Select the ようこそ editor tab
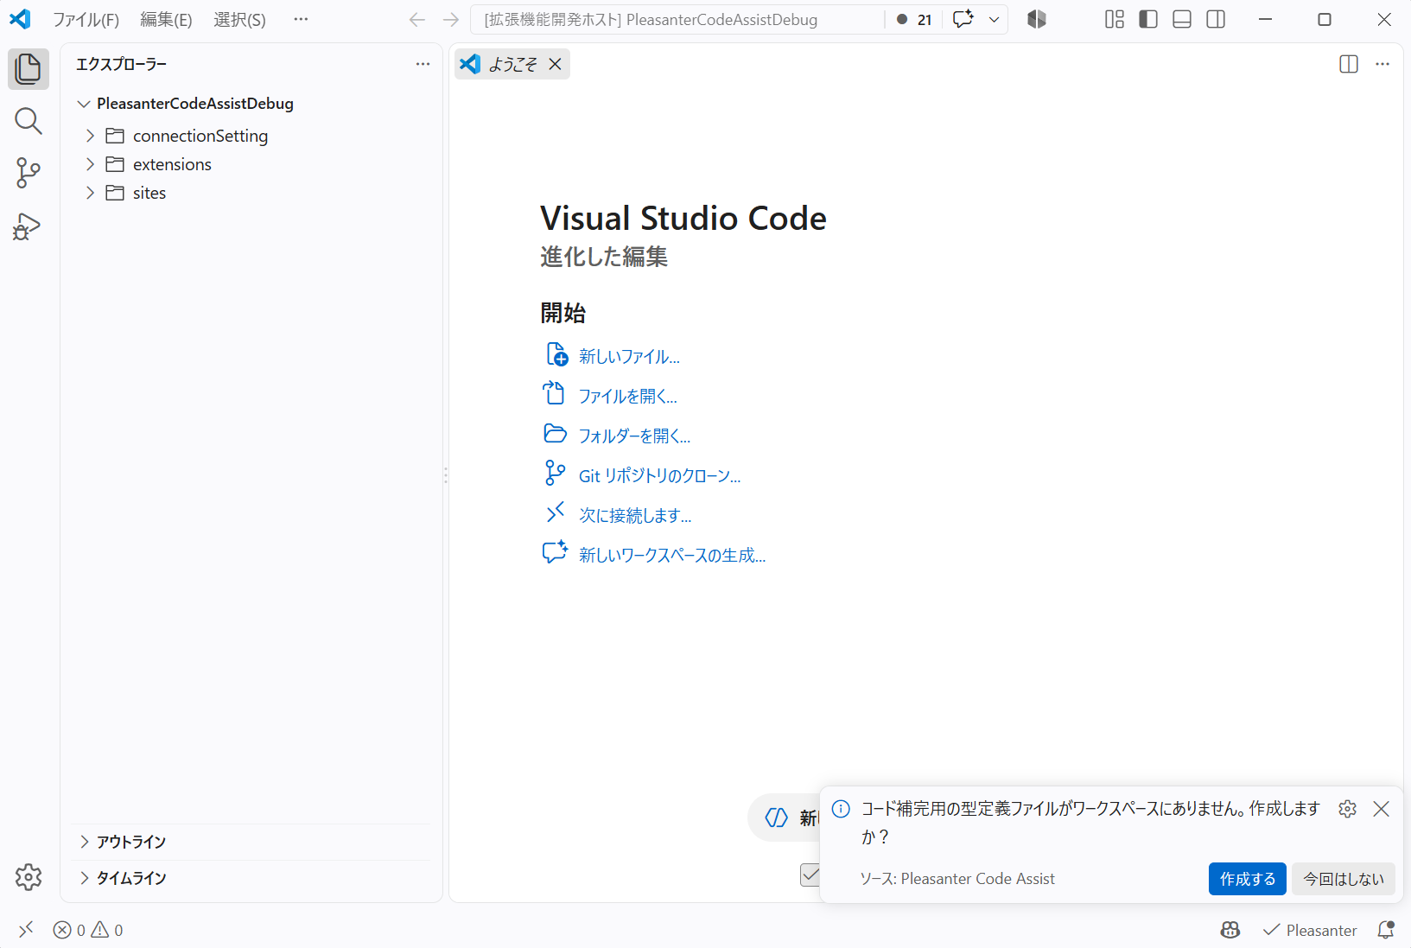This screenshot has height=948, width=1411. tap(512, 64)
